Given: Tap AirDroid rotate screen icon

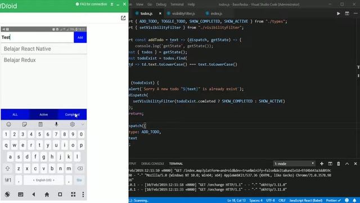Looking at the screenshot, I should (7, 195).
